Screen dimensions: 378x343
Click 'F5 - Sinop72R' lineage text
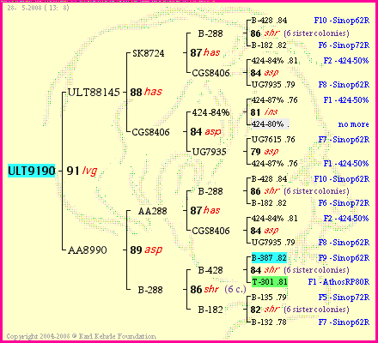tap(344, 298)
